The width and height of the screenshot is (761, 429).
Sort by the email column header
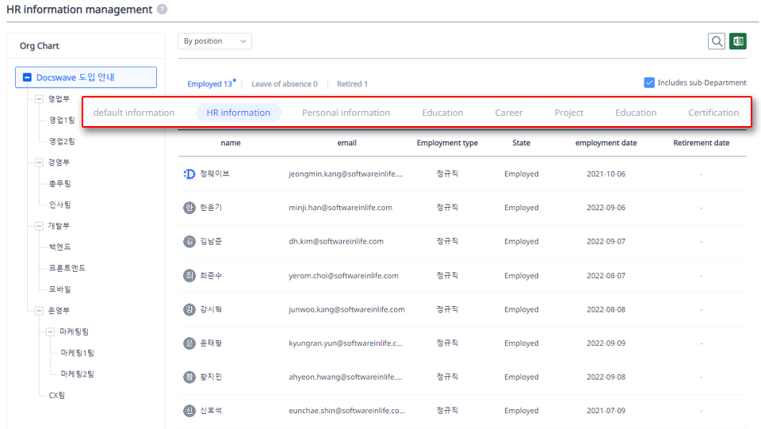pyautogui.click(x=347, y=143)
